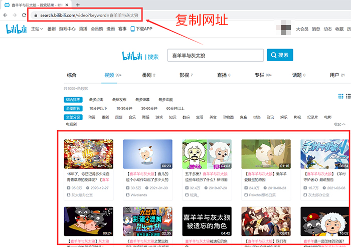Click the bilibili logo in top navigation
The image size is (351, 247).
(16, 29)
